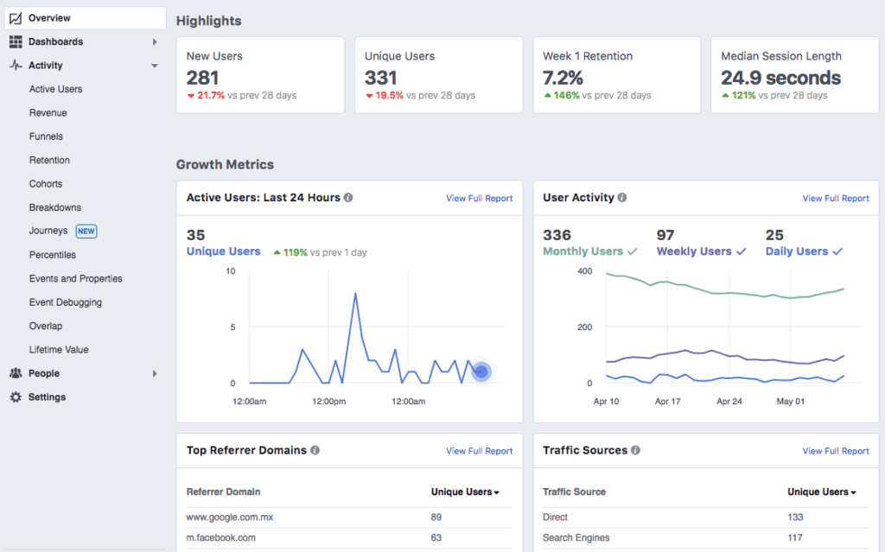Click View Full Report for Active Users
Viewport: 885px width, 552px height.
coord(480,198)
